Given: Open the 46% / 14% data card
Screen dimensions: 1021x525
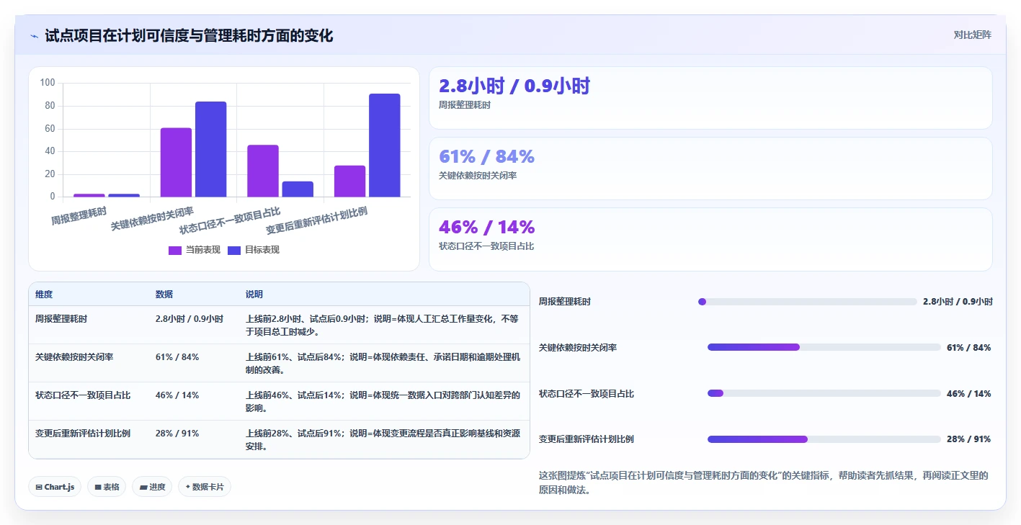Looking at the screenshot, I should tap(710, 239).
